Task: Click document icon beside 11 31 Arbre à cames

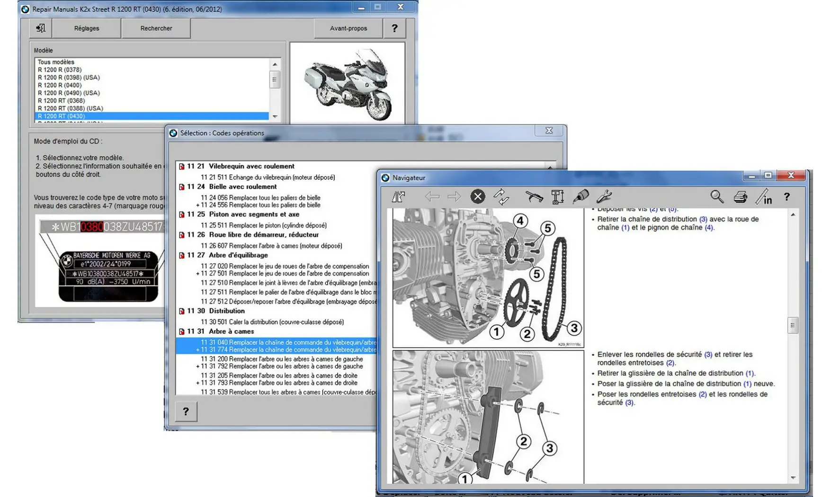Action: (x=181, y=331)
